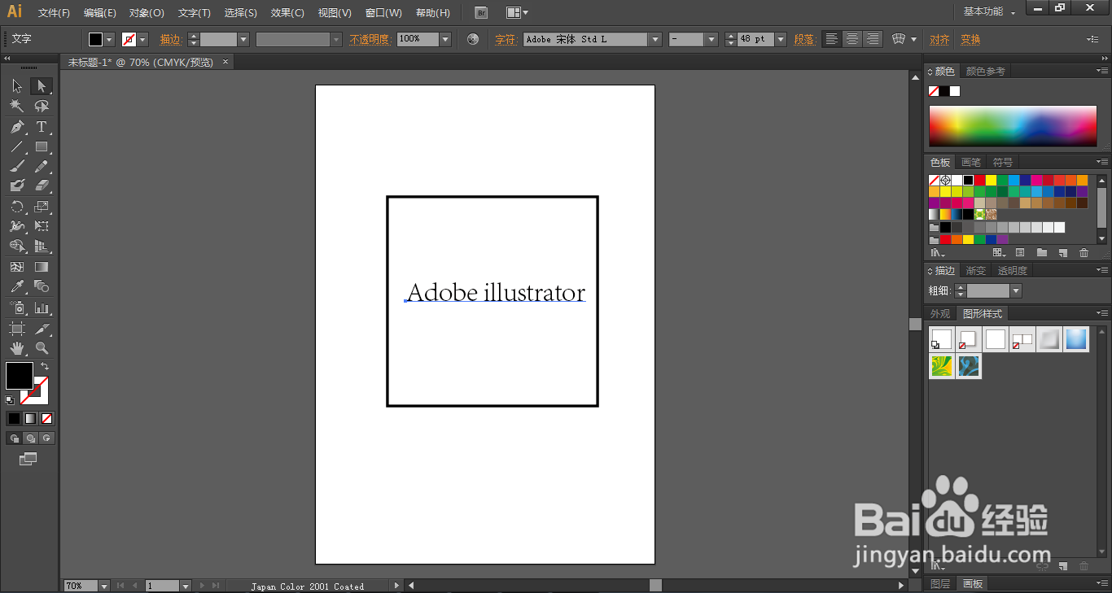Select the Pencil tool
This screenshot has width=1112, height=593.
(x=42, y=167)
